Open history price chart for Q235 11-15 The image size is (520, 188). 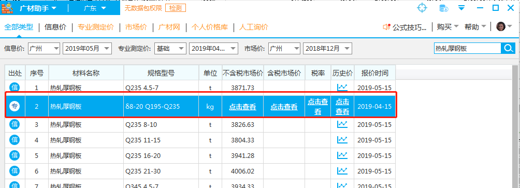342,140
